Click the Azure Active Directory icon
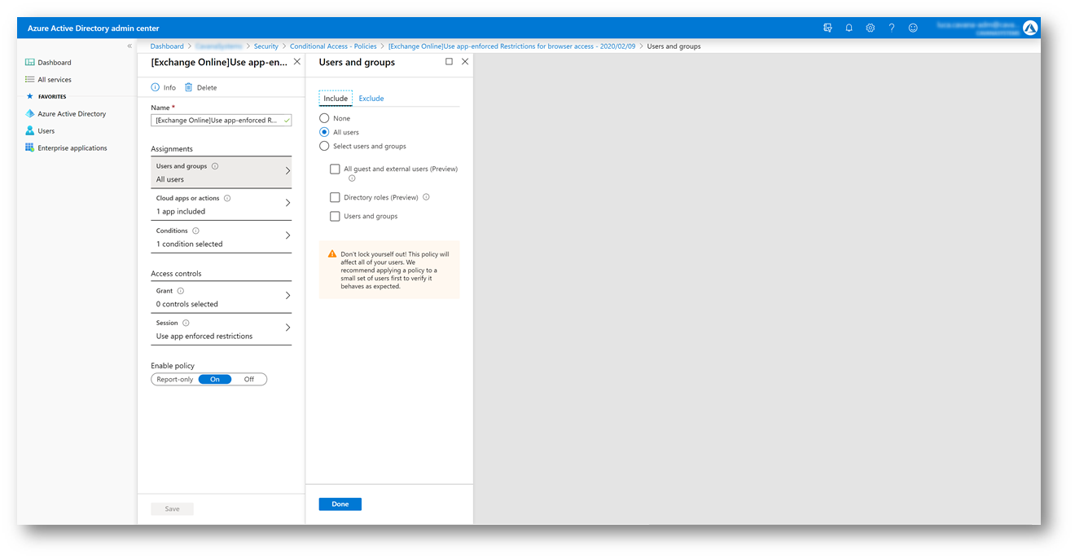Image resolution: width=1075 pixels, height=559 pixels. 30,114
